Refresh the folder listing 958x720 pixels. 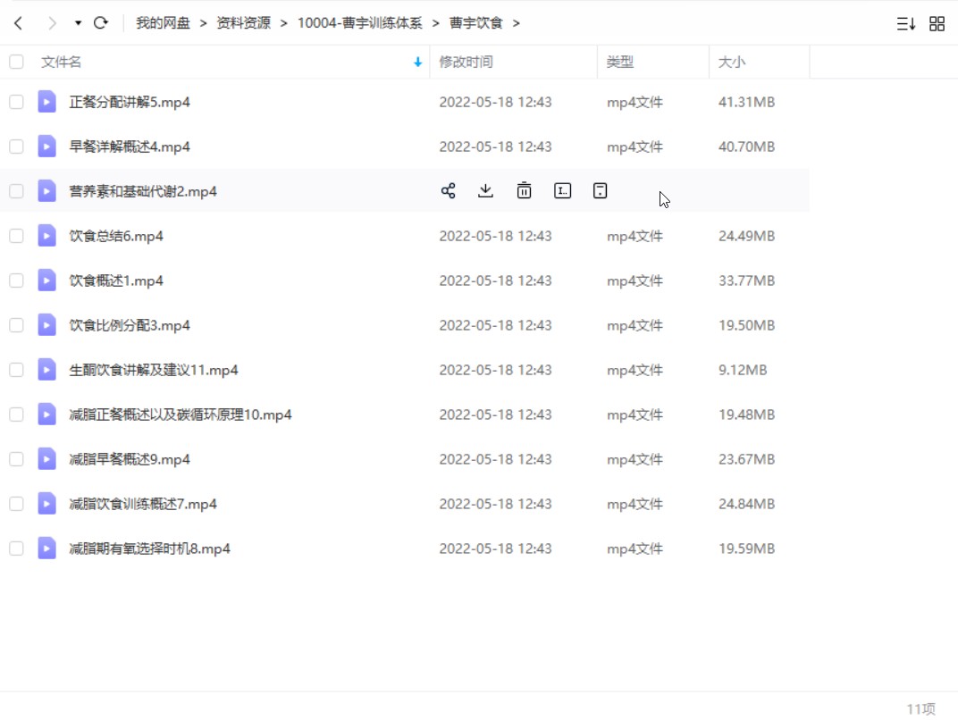click(x=101, y=23)
